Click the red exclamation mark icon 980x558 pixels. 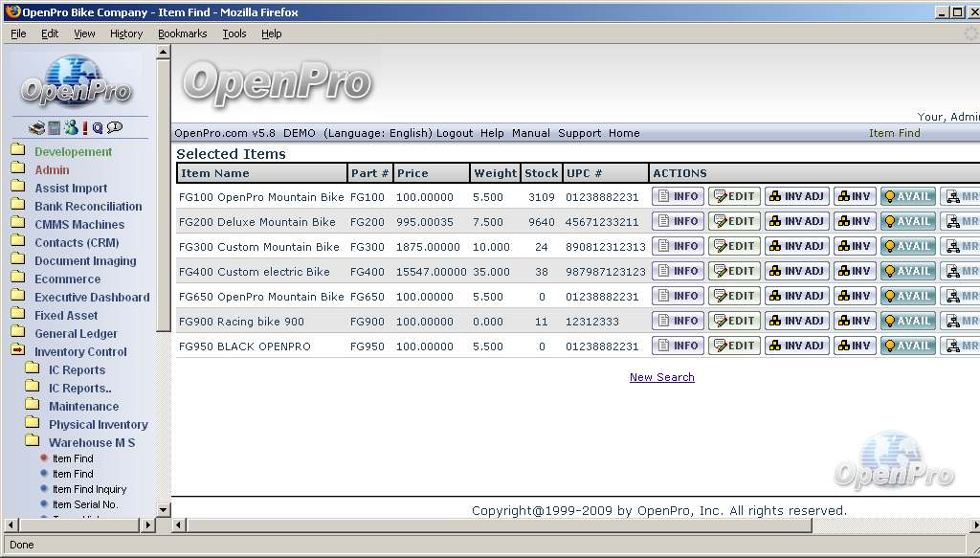coord(84,128)
